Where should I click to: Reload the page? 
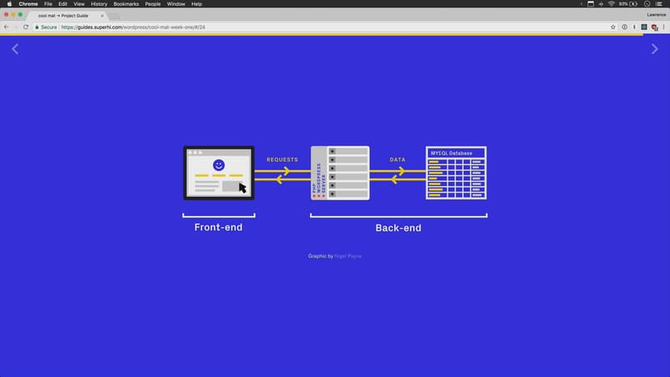(26, 27)
